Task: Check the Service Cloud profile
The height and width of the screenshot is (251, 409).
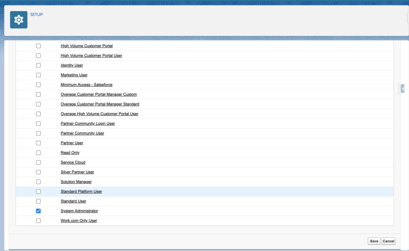Action: pyautogui.click(x=38, y=162)
